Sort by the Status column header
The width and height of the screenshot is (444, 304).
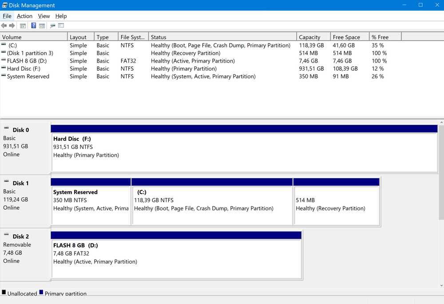(x=222, y=37)
